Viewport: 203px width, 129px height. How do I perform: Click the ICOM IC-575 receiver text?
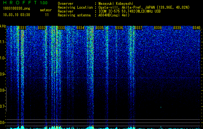tap(129, 11)
